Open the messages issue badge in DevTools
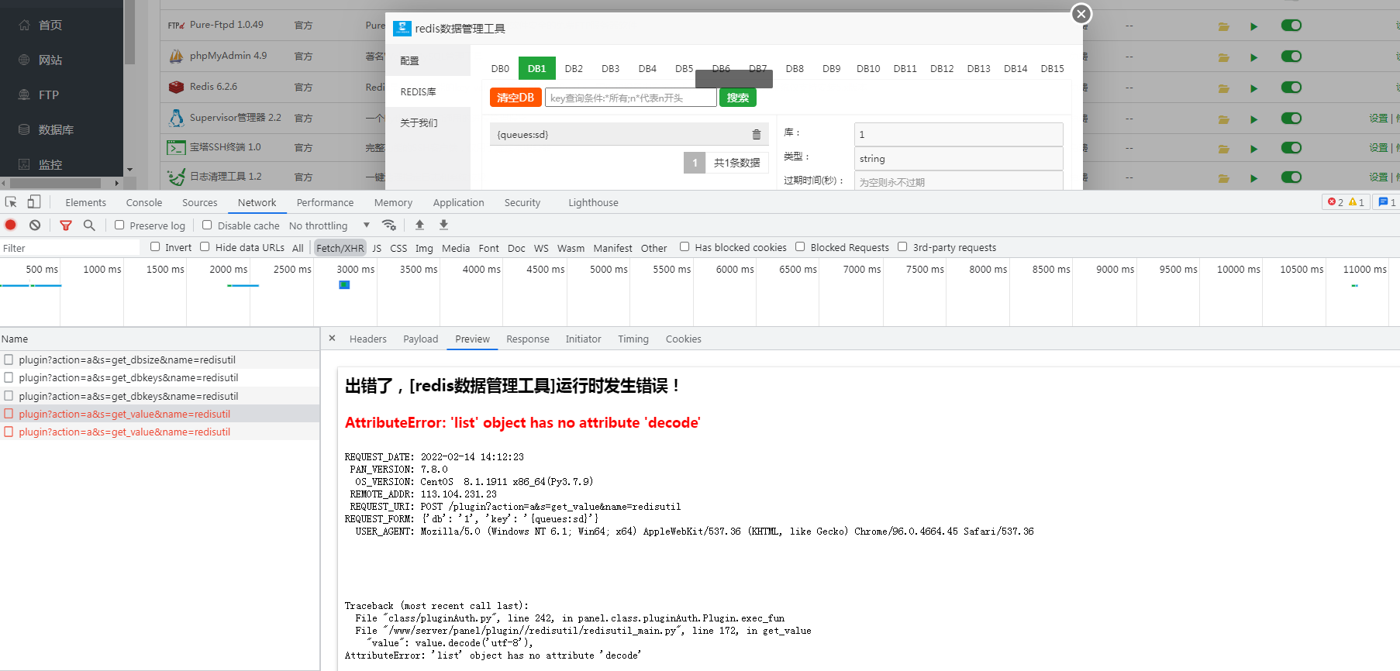This screenshot has height=671, width=1400. point(1387,202)
